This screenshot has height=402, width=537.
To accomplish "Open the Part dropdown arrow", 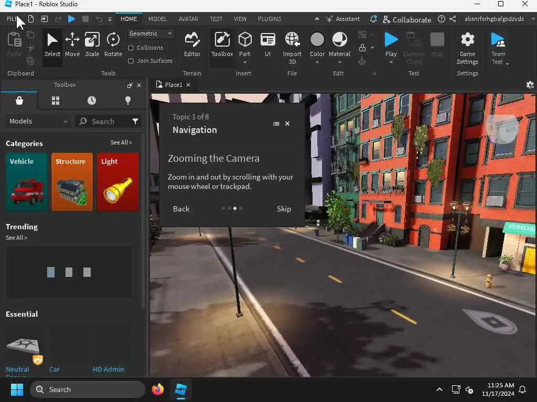I will (x=244, y=63).
